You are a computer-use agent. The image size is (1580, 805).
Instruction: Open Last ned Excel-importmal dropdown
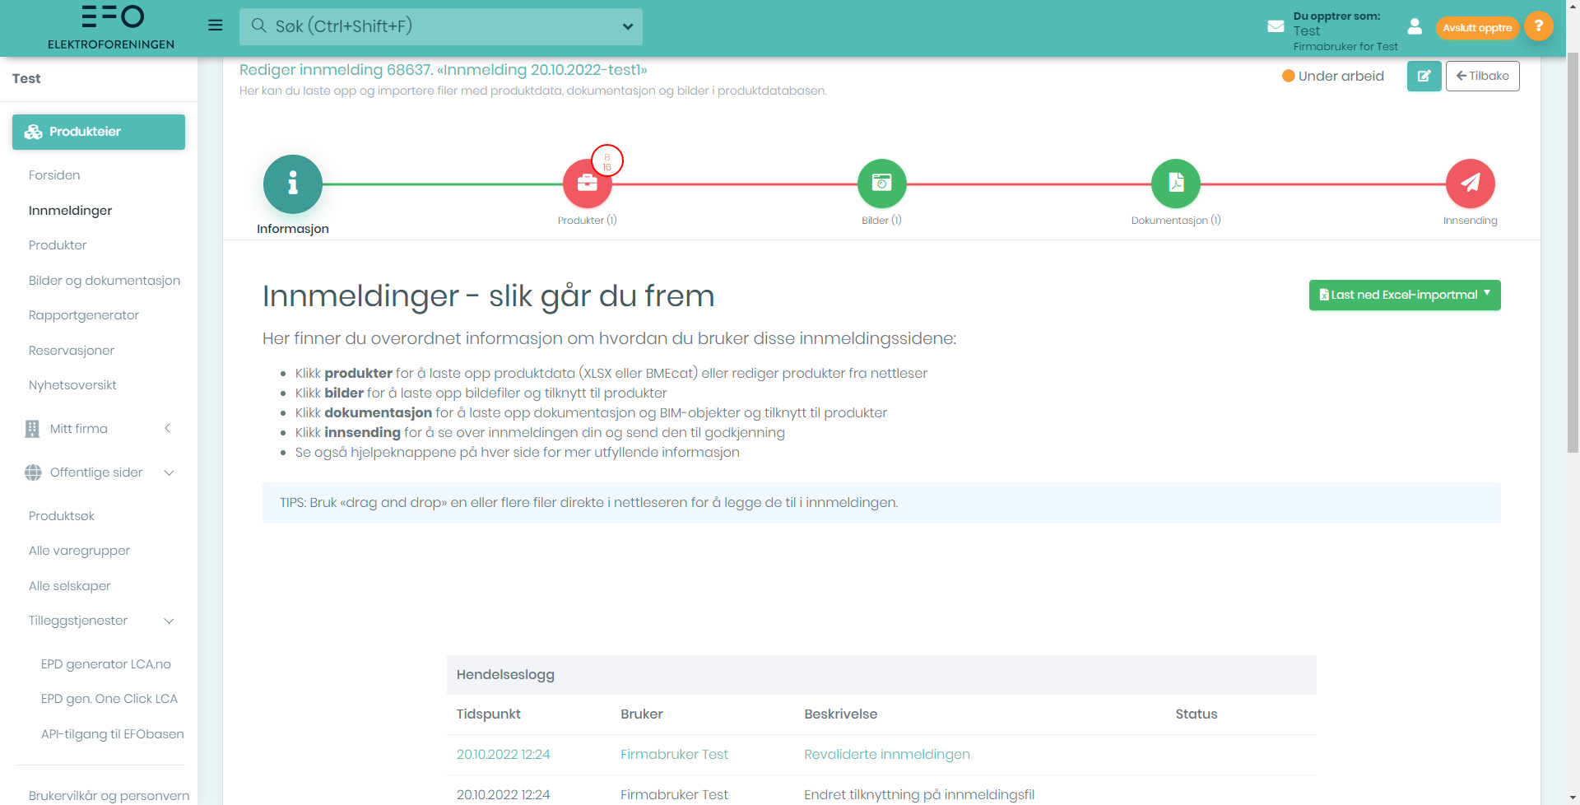point(1404,295)
